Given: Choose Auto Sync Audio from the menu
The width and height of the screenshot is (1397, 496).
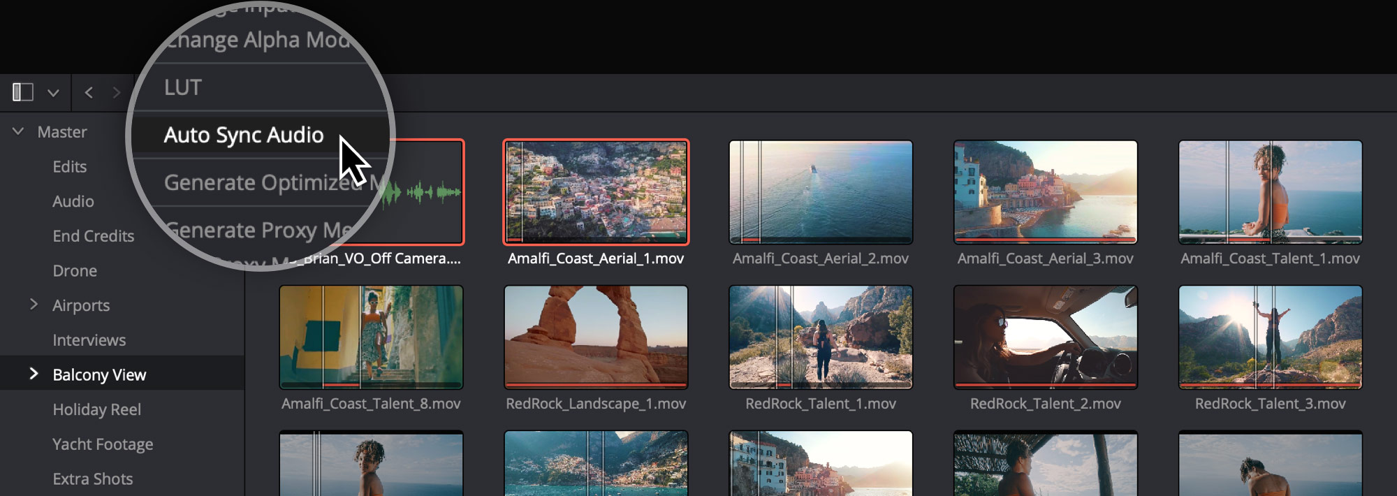Looking at the screenshot, I should coord(244,135).
